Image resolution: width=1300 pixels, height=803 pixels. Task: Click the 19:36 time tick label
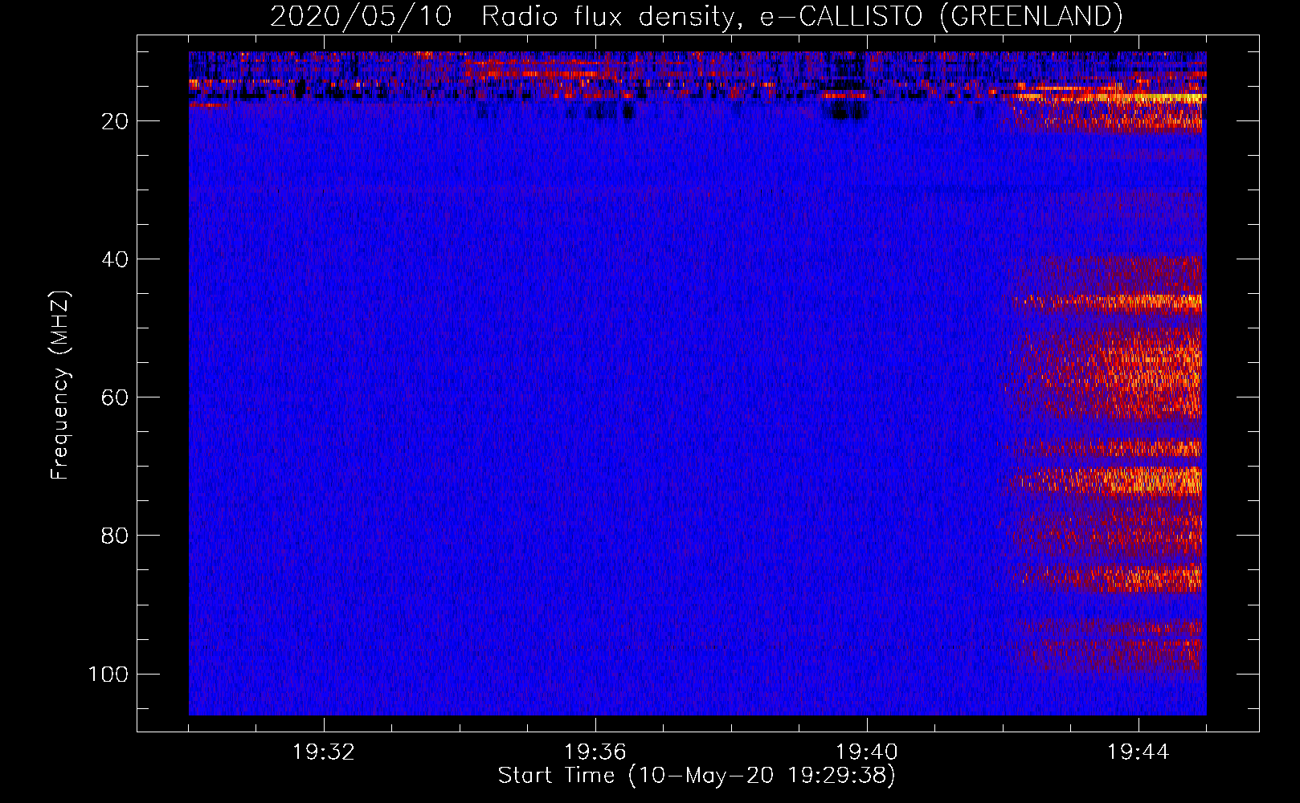[x=595, y=752]
